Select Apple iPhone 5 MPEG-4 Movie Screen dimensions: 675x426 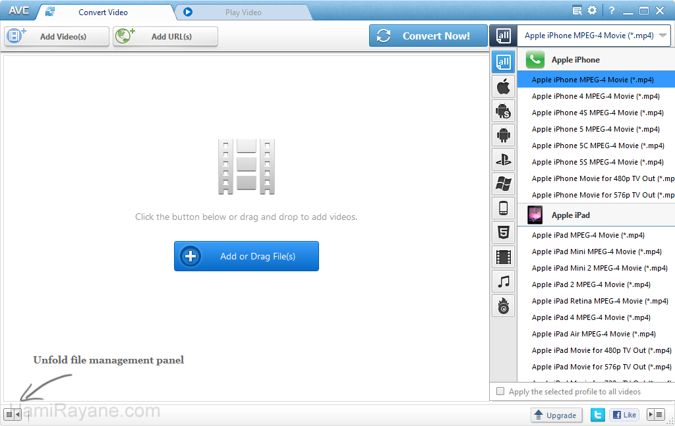tap(596, 129)
